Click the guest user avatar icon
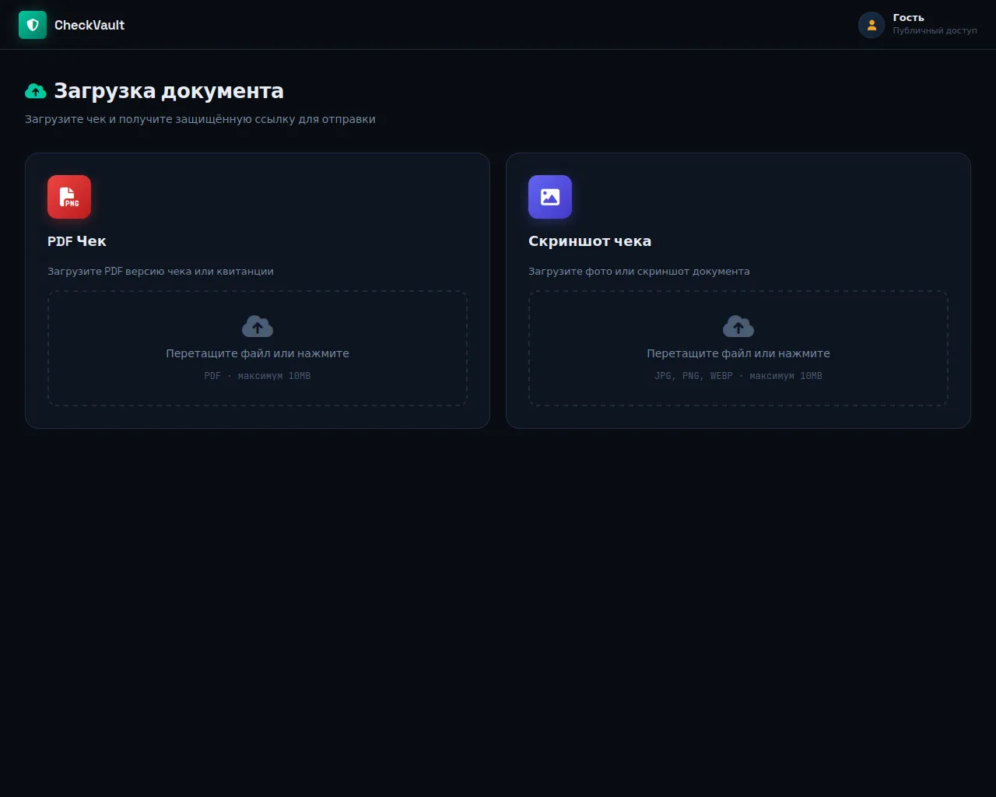This screenshot has height=797, width=996. click(x=871, y=25)
